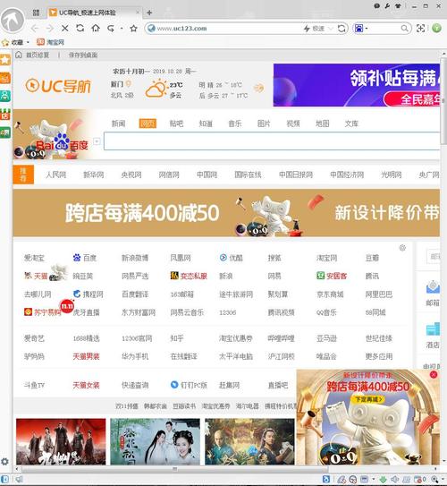The width and height of the screenshot is (447, 486).
Task: Click the 酒店 hotel shortcut on right
Action: coord(433,335)
